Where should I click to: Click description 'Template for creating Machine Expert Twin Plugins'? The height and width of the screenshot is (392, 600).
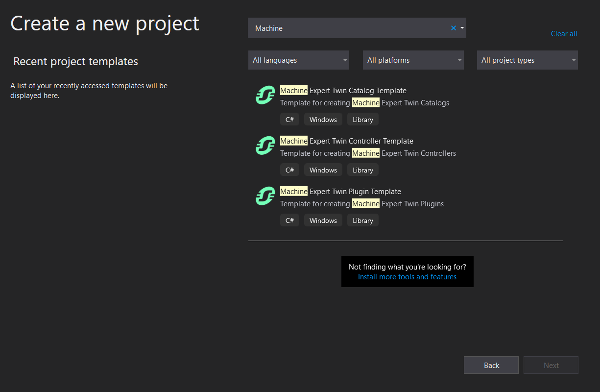(362, 204)
